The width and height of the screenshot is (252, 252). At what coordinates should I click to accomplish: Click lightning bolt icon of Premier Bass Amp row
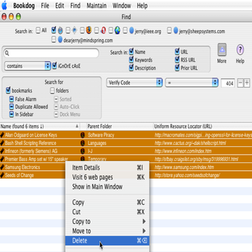(2, 159)
